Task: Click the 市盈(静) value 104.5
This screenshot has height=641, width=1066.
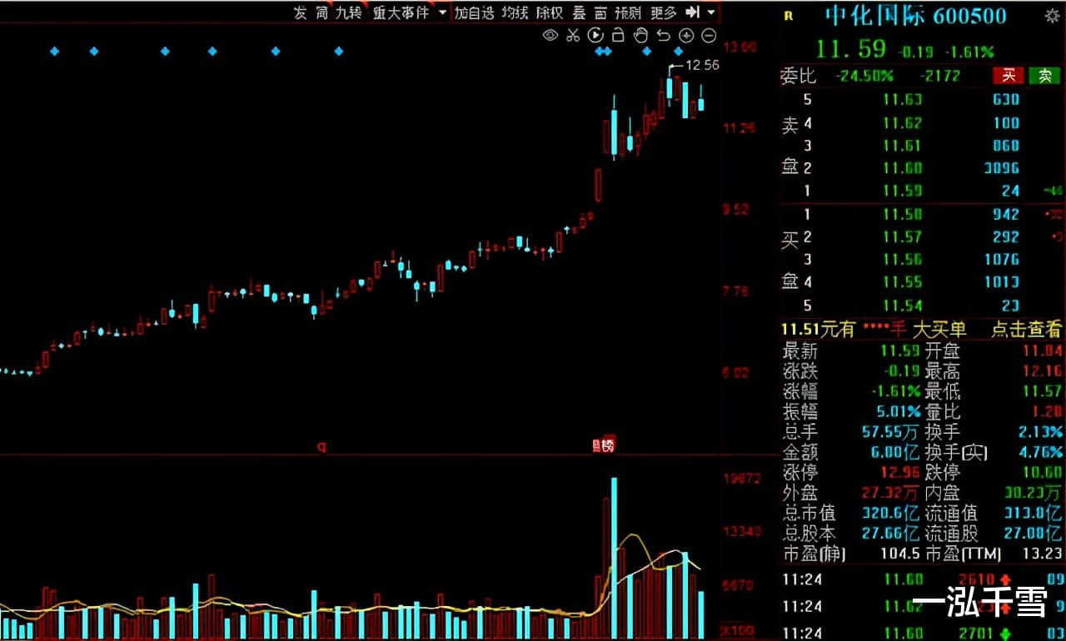Action: point(900,554)
